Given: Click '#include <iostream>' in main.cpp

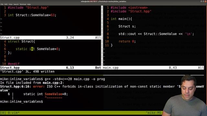Looking at the screenshot, I should click(129, 8).
